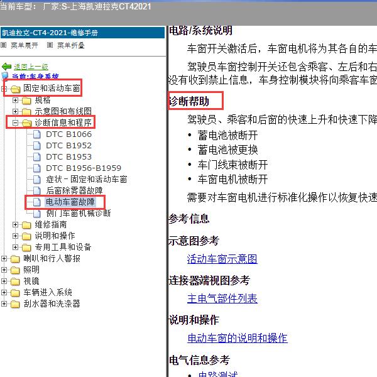The image size is (377, 377).
Task: Click the 诊断帮助 heading
Action: pos(188,101)
